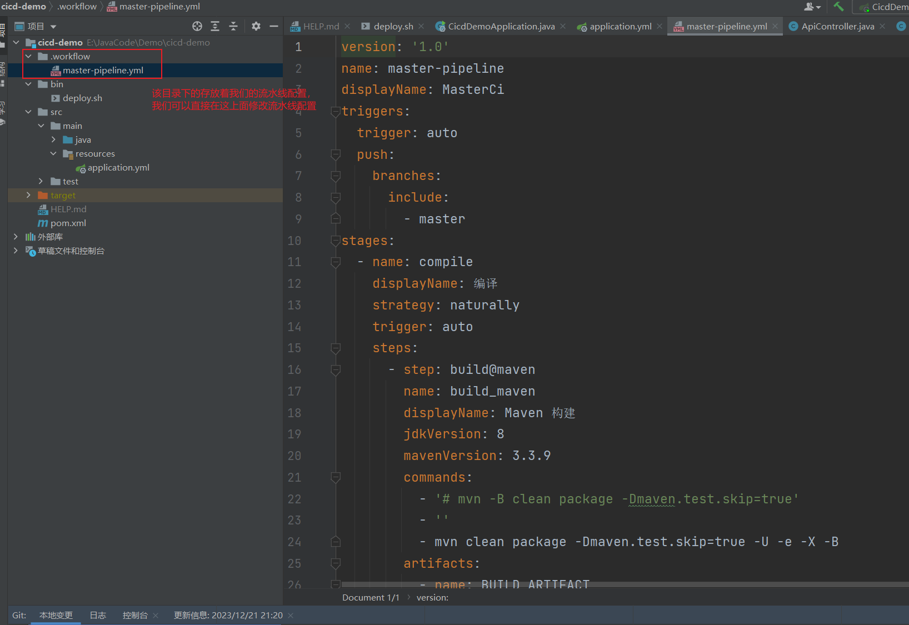Click master-pipeline.yml in the top breadcrumb

click(x=153, y=6)
